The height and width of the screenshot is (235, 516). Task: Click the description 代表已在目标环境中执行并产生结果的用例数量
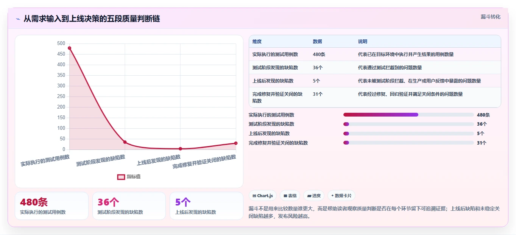[x=406, y=54]
